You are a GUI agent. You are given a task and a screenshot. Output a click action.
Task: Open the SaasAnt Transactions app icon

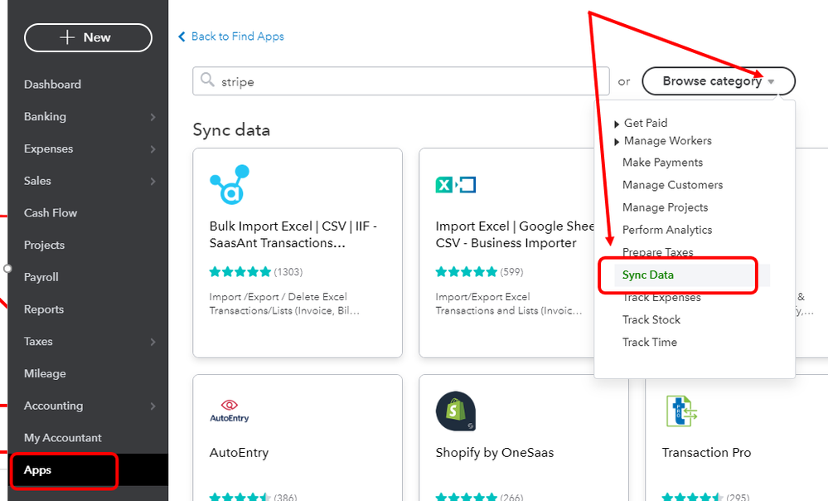[x=230, y=187]
